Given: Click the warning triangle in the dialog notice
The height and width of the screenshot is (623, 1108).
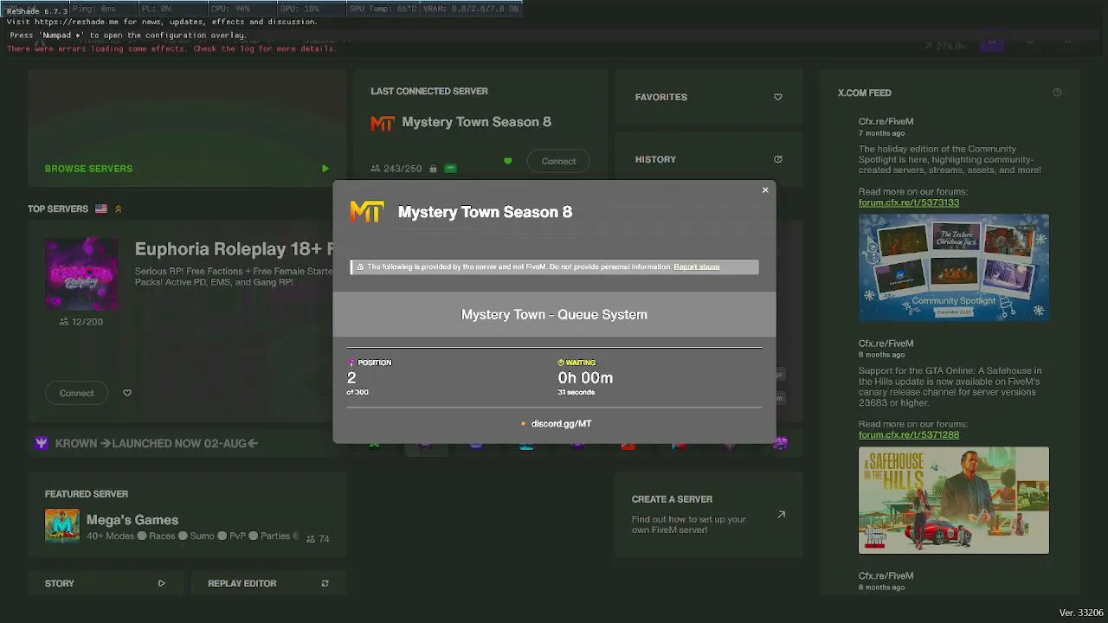Looking at the screenshot, I should pos(360,267).
